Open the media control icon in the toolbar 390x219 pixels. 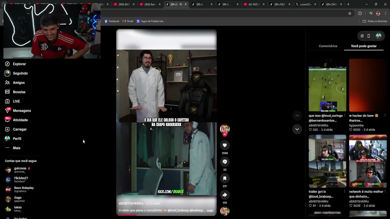click(371, 13)
